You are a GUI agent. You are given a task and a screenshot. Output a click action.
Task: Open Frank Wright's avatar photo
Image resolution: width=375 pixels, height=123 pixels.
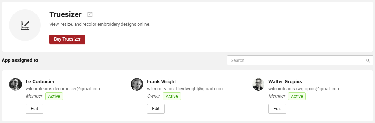pyautogui.click(x=137, y=84)
